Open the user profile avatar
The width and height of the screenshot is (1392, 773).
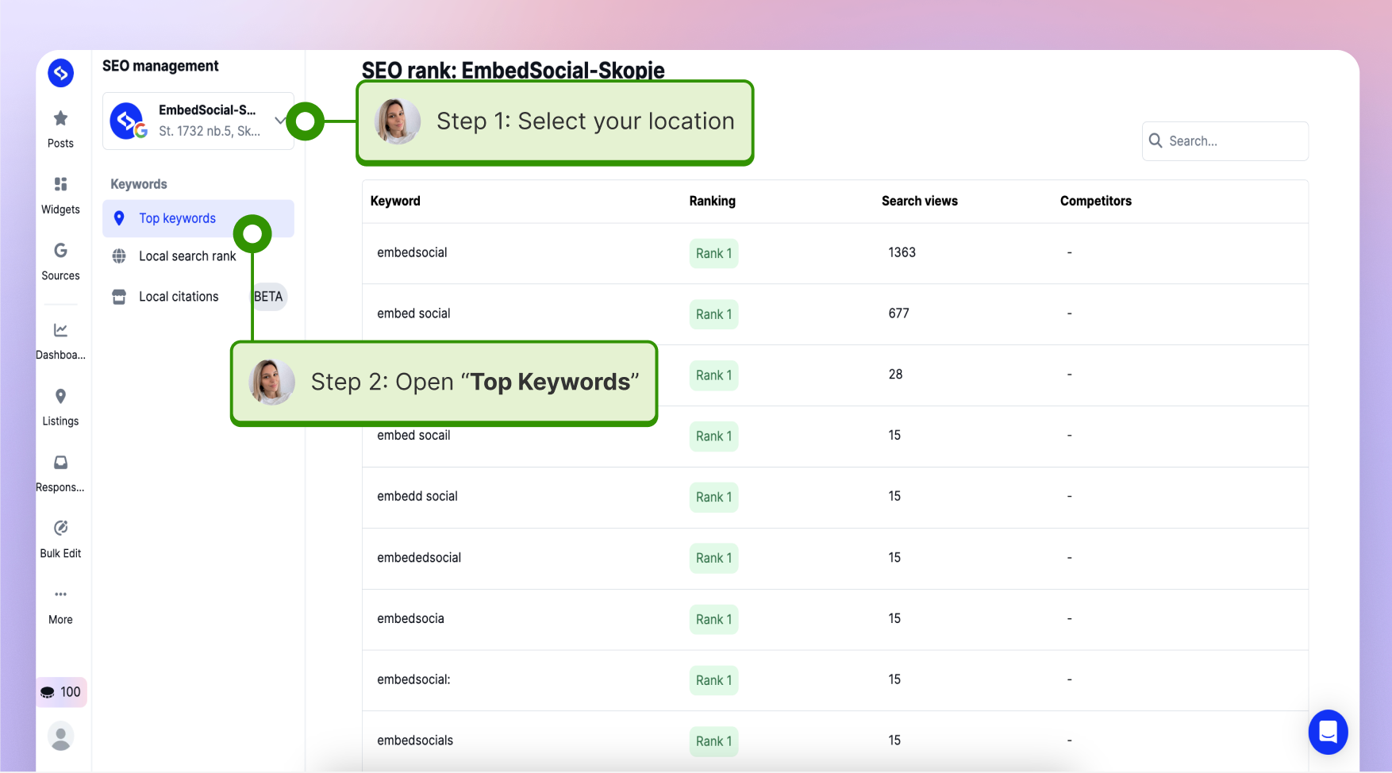(61, 736)
